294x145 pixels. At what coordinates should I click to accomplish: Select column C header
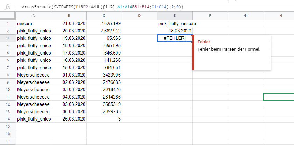(x=104, y=16)
